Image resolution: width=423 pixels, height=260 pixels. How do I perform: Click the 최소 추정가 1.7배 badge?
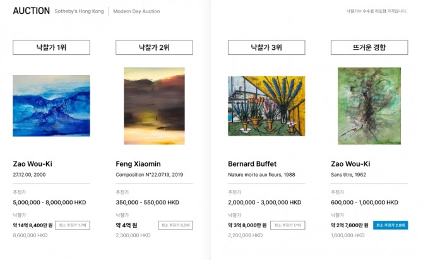[73, 225]
